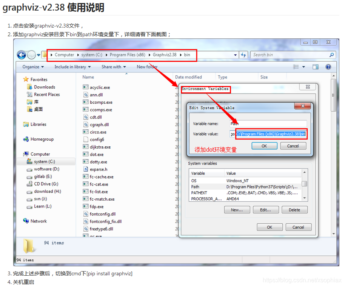Viewport: 345px width, 287px height.
Task: Click Program Files (x86) breadcrumb in address bar
Action: coord(128,55)
